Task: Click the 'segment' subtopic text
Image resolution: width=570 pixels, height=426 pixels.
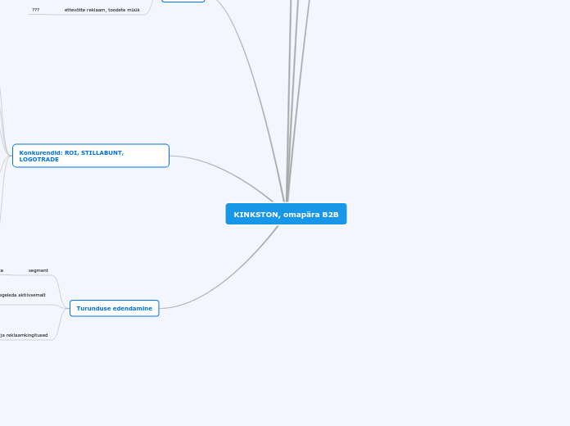Action: pos(38,270)
